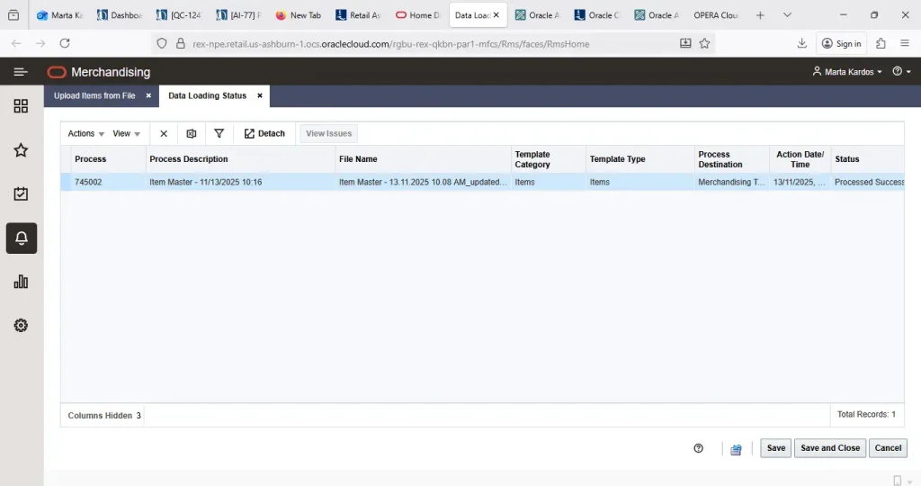
Task: Open the Favorites star in sidebar
Action: pos(21,150)
